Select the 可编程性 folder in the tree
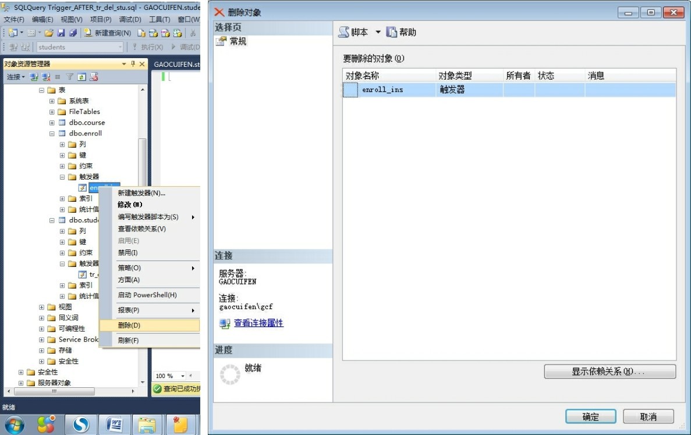Screen dimensions: 691x435 72,329
